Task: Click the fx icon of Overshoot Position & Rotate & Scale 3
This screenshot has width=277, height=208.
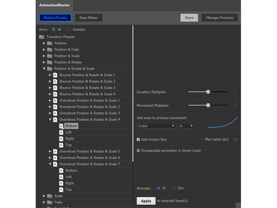Action: tap(55, 113)
